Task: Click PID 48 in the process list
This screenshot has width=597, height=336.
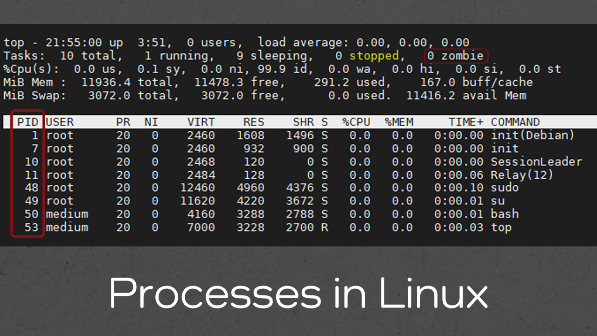Action: (x=32, y=188)
